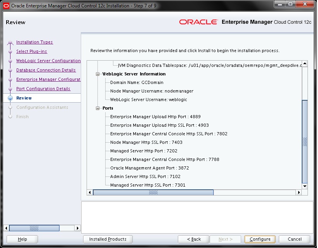Click the review tree vertical scrollbar thumb
This screenshot has width=318, height=248.
point(305,141)
